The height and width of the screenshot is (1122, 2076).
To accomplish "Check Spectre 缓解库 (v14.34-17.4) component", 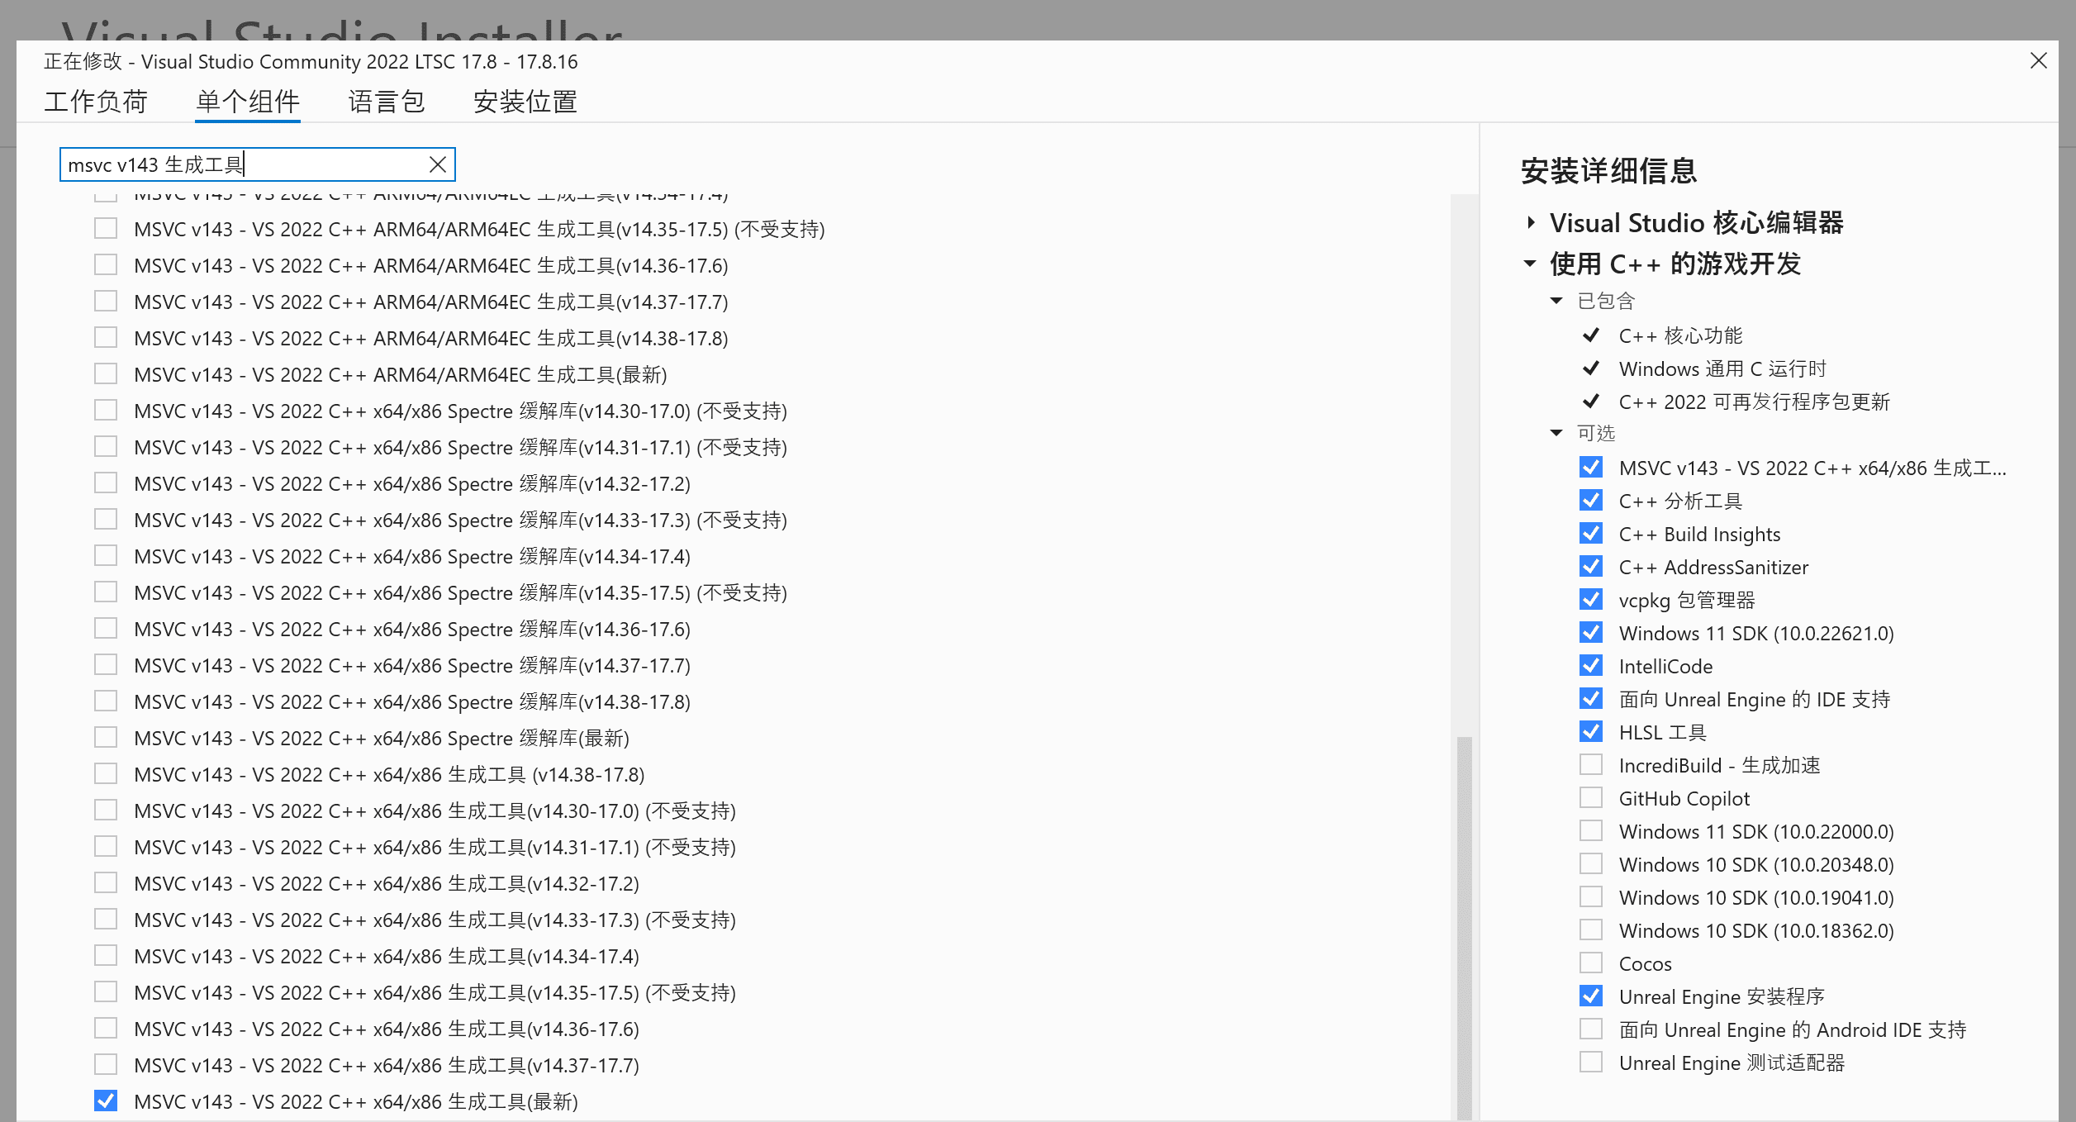I will pyautogui.click(x=106, y=555).
